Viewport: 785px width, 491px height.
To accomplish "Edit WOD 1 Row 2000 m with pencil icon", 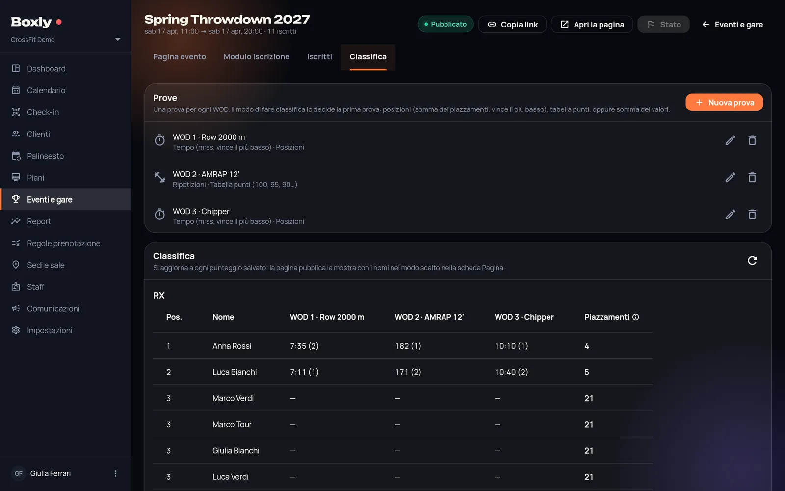I will (x=730, y=140).
